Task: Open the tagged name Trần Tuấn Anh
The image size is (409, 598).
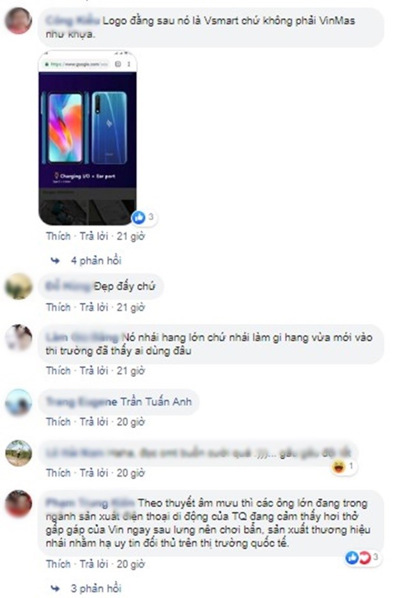Action: pos(156,402)
